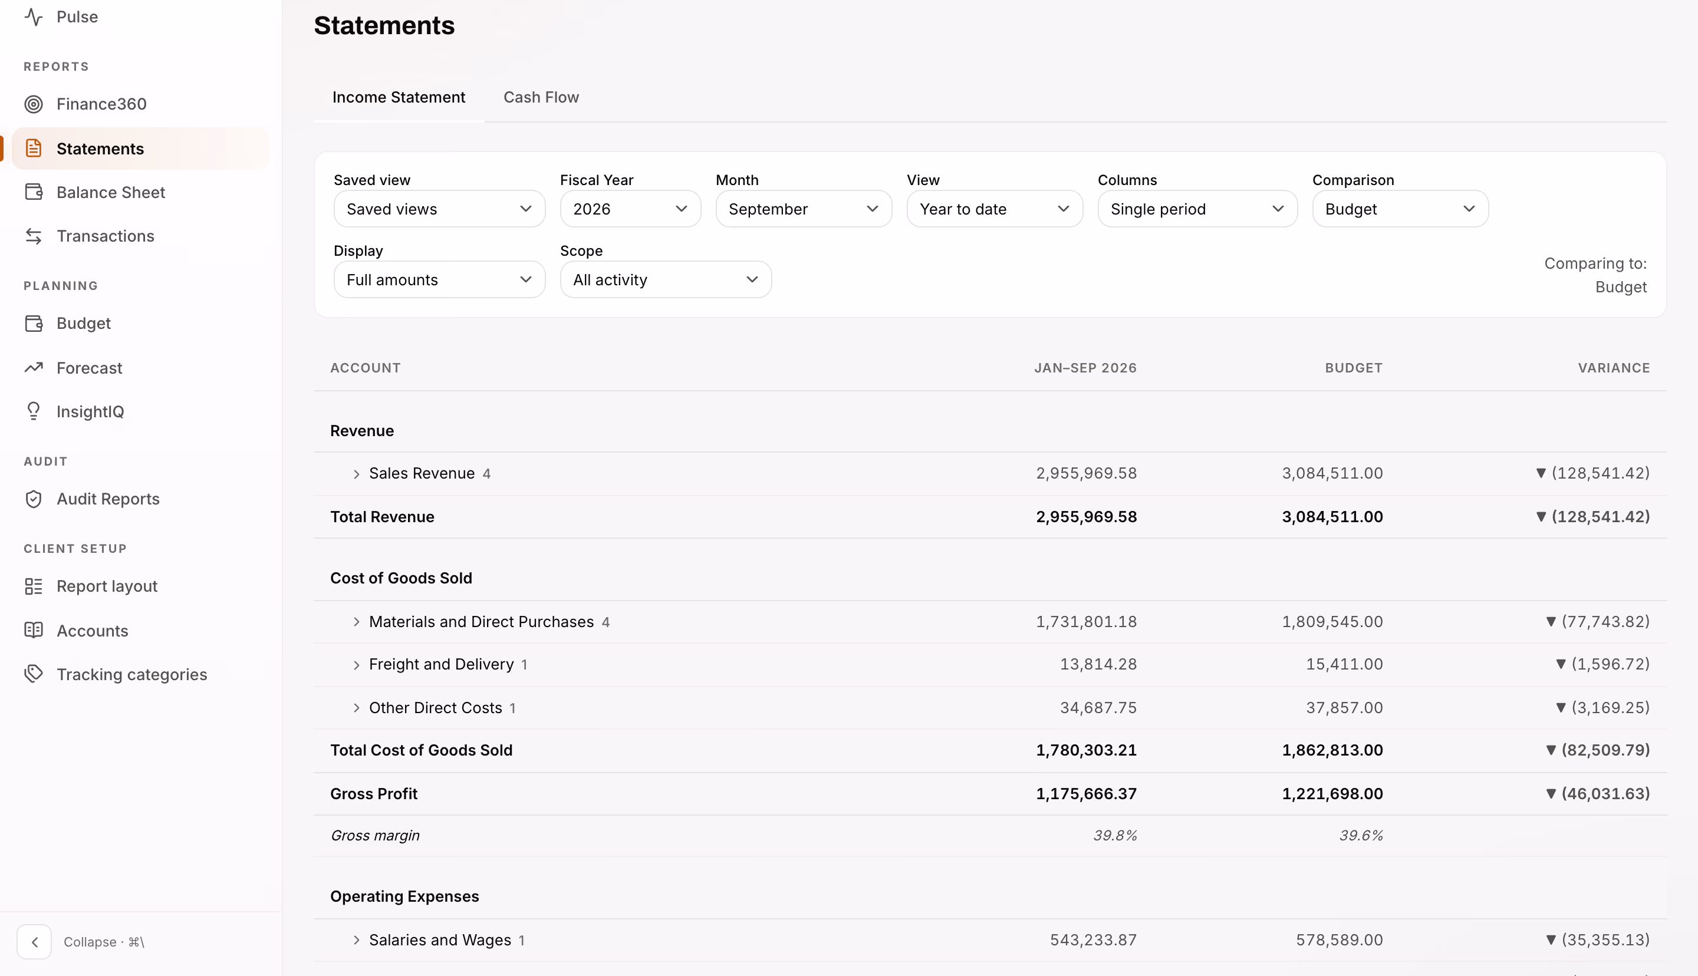1698x976 pixels.
Task: Expand the Freight and Delivery row
Action: pos(357,665)
